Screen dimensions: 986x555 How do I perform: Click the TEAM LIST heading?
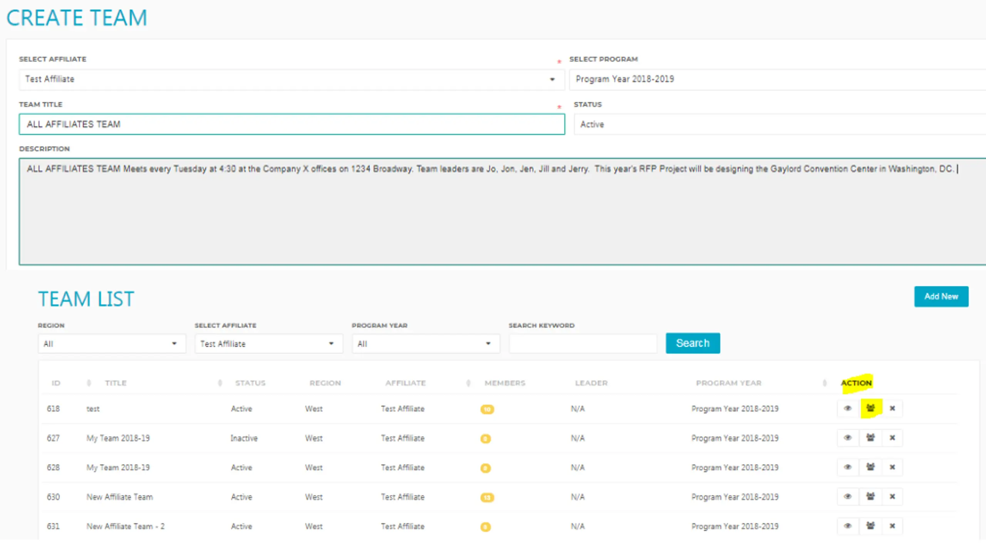pyautogui.click(x=86, y=299)
